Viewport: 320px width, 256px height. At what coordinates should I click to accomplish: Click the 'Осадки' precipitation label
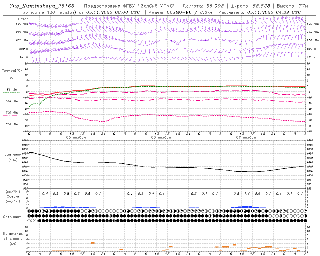click(13, 196)
